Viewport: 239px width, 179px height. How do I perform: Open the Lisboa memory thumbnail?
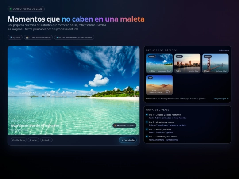(159, 64)
